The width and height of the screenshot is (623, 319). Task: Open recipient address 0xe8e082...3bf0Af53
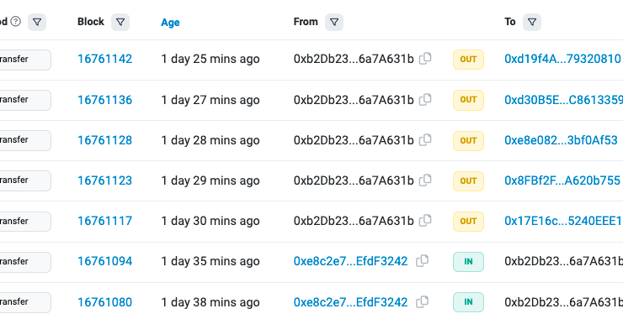pos(561,140)
